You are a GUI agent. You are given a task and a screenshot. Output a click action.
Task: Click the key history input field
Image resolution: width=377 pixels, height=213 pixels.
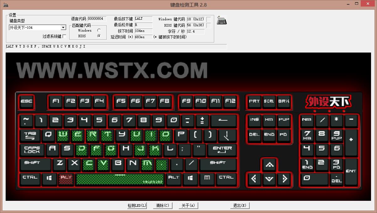pos(116,46)
